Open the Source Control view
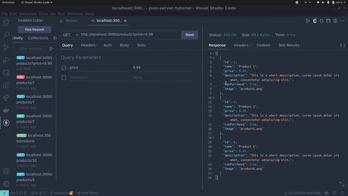The width and height of the screenshot is (348, 196). (x=6, y=47)
